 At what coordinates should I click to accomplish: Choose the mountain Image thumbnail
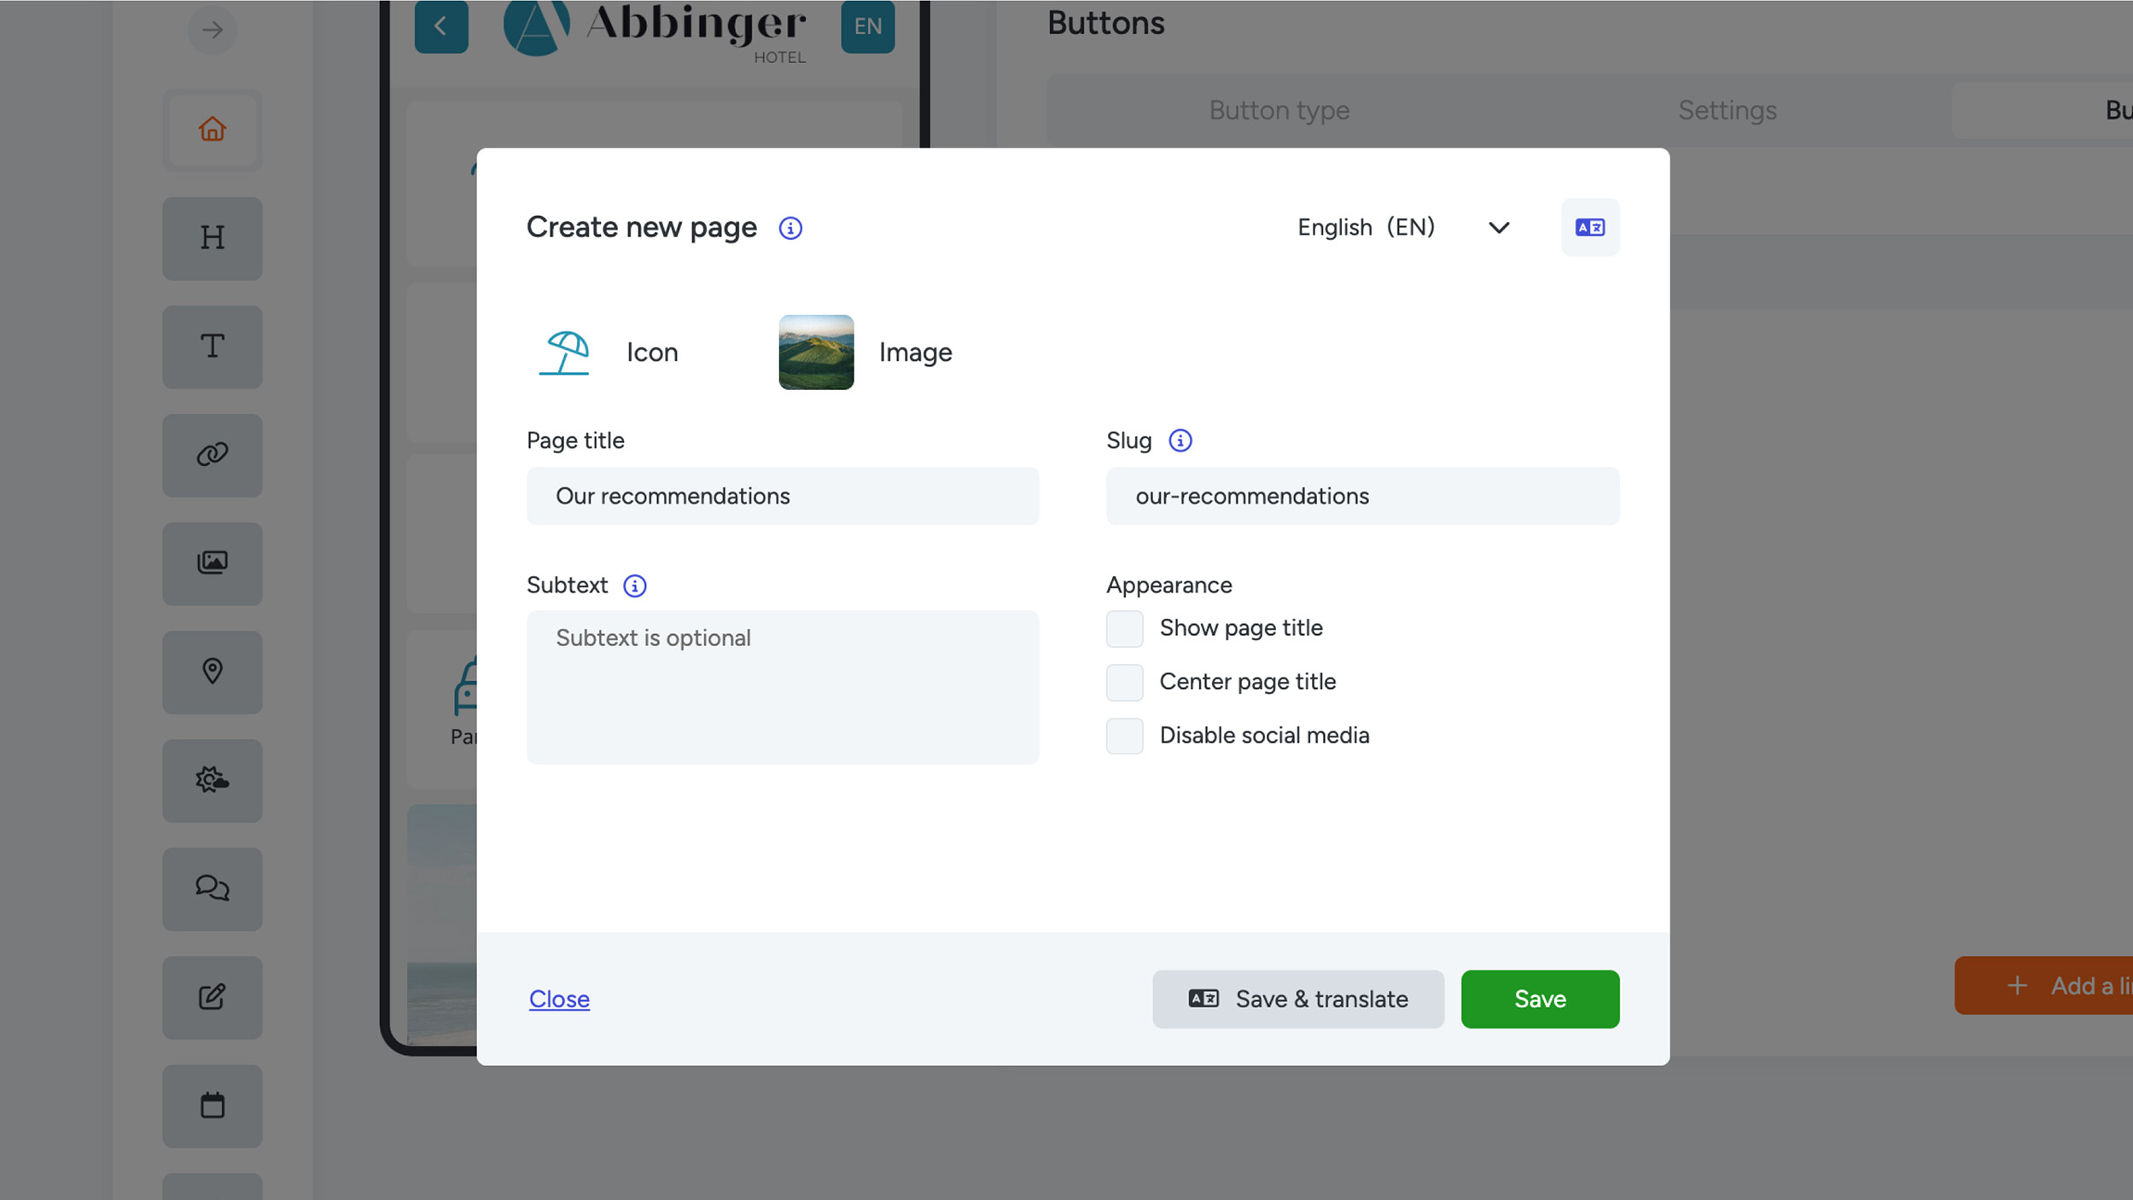point(816,352)
